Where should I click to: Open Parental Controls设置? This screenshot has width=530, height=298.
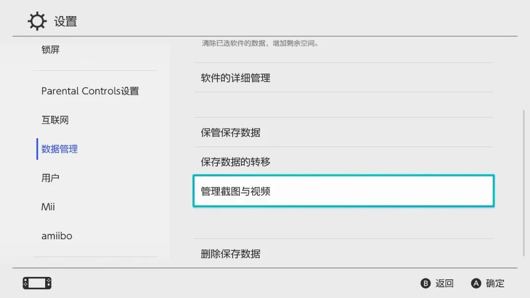click(90, 91)
